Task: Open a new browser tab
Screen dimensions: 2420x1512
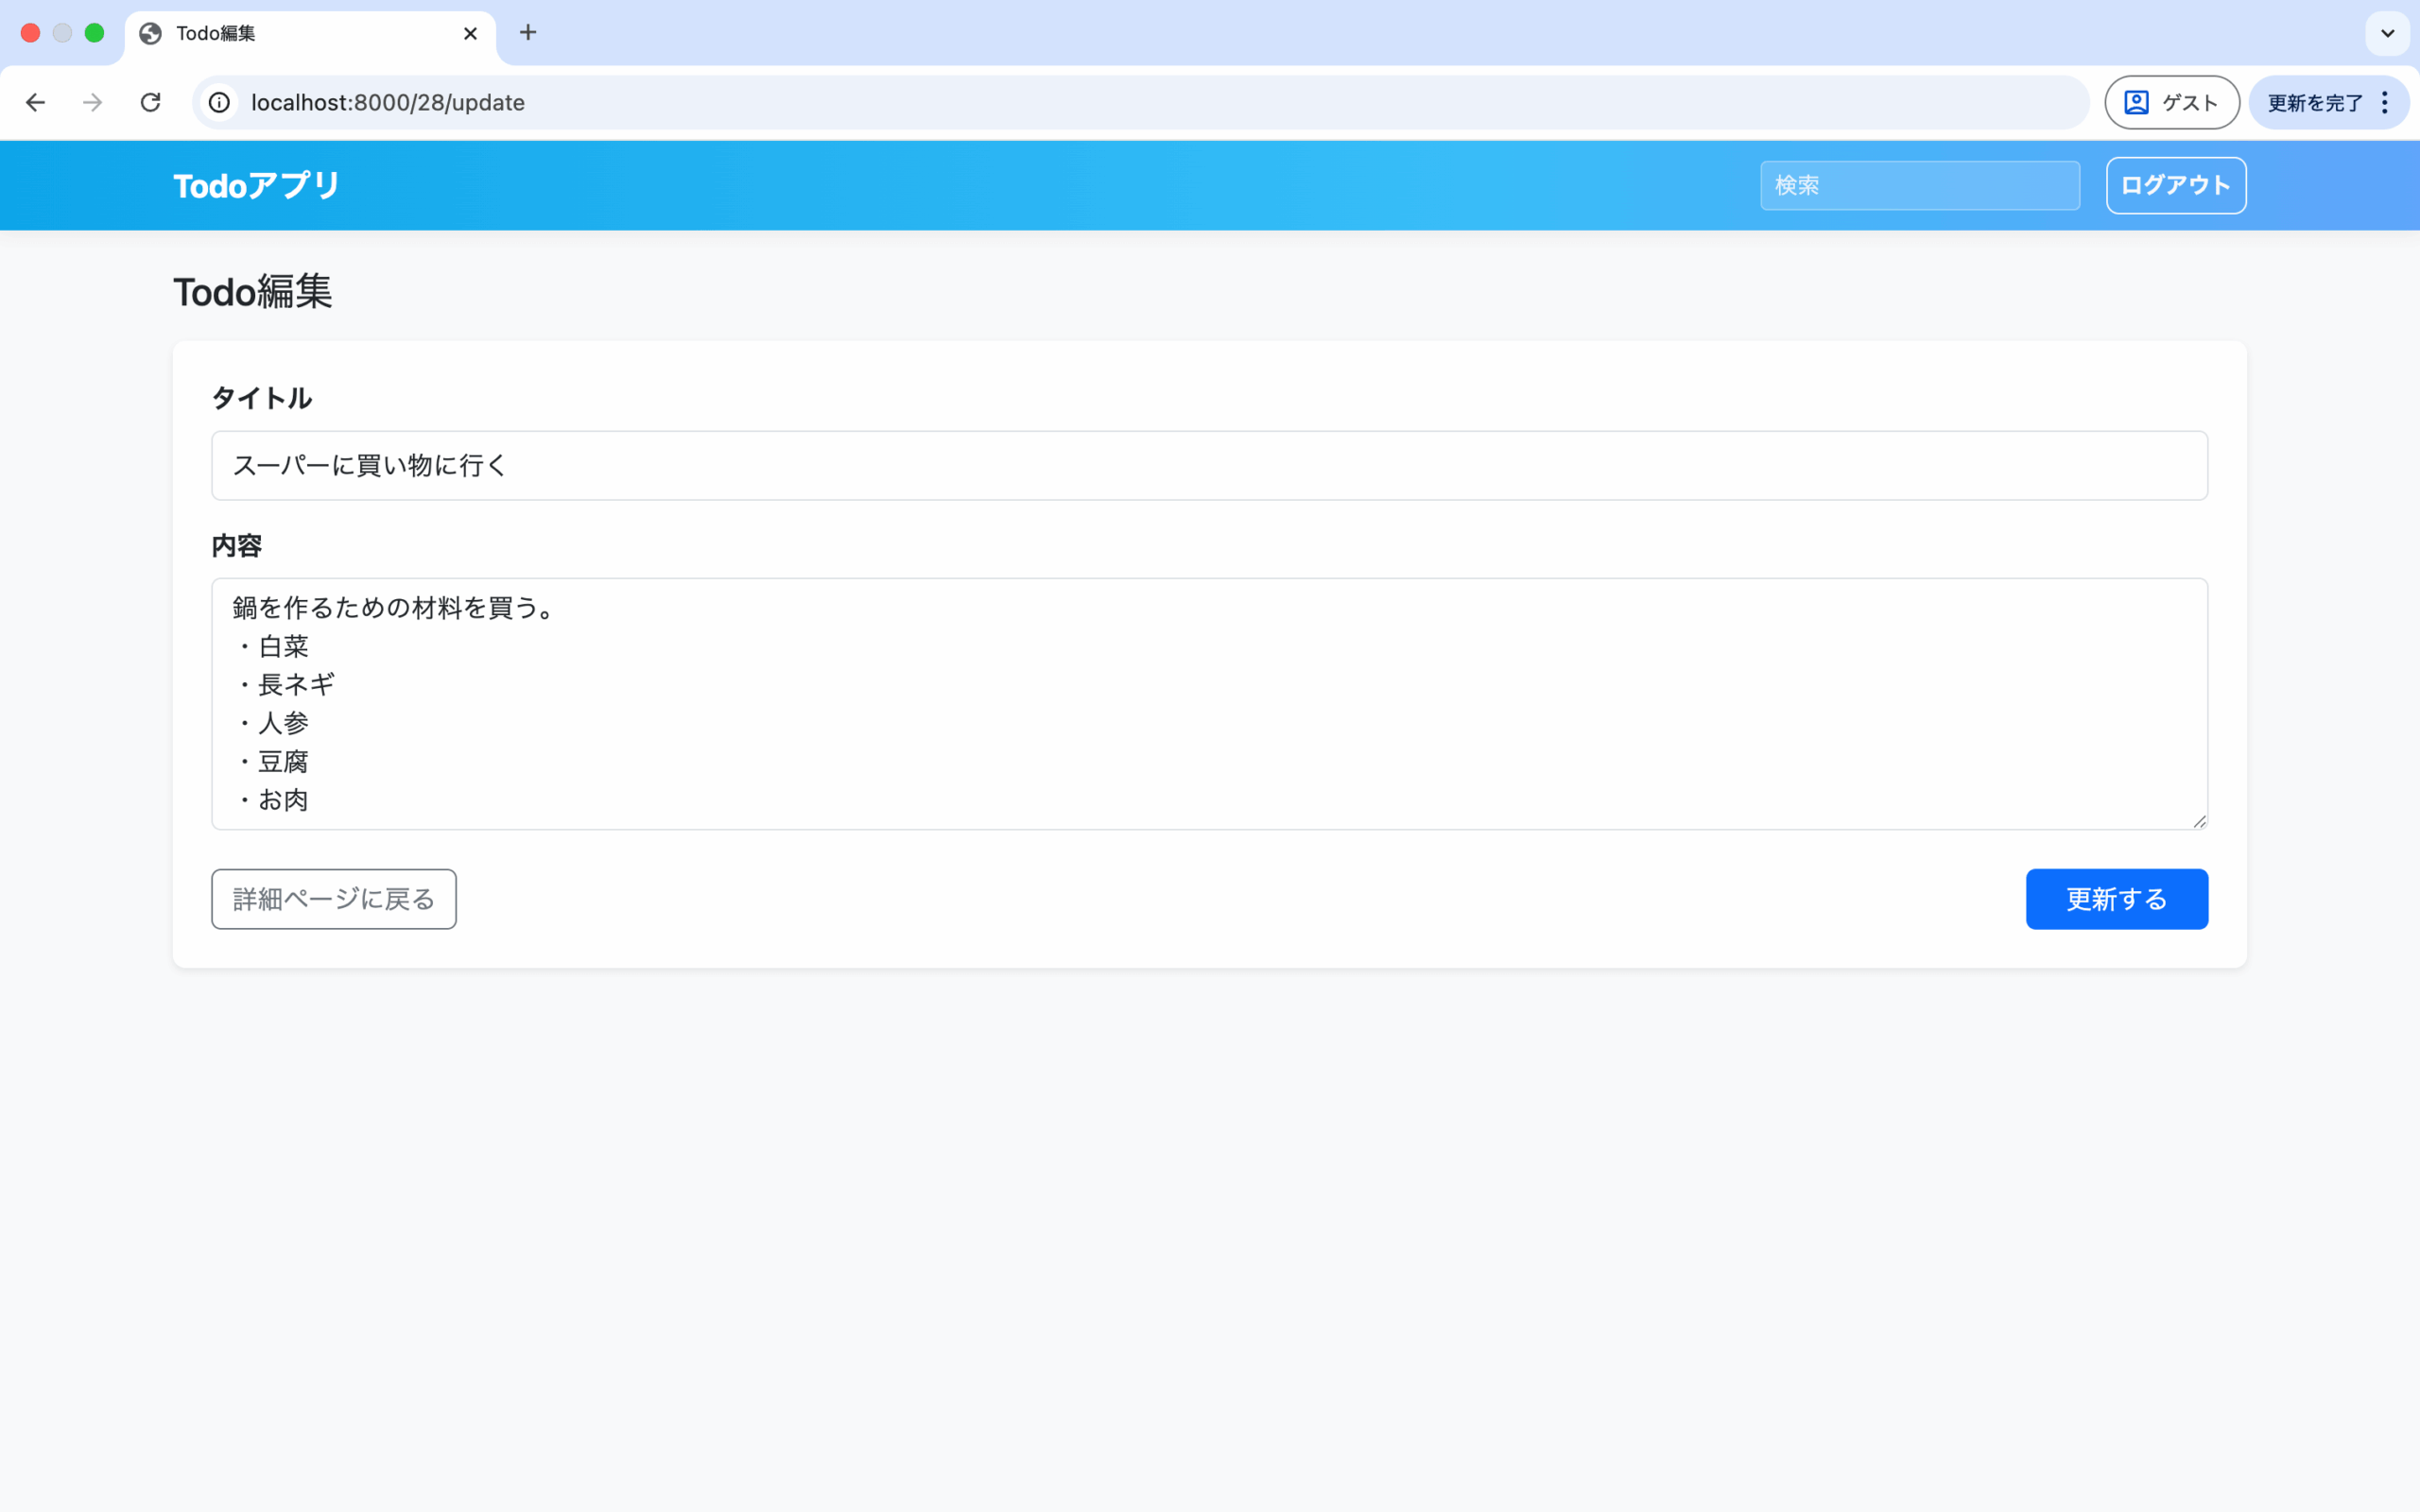Action: click(x=528, y=33)
